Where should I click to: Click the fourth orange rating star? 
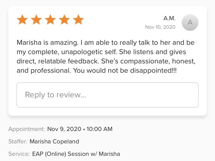(x=64, y=20)
